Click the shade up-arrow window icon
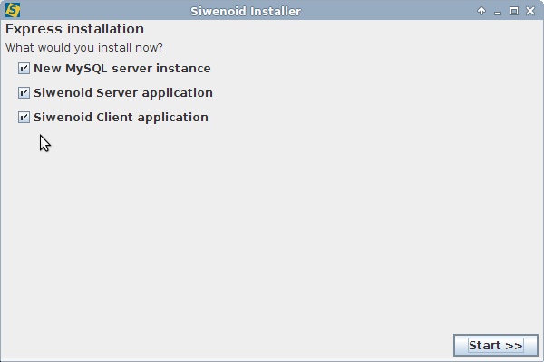This screenshot has height=362, width=544. coord(481,11)
